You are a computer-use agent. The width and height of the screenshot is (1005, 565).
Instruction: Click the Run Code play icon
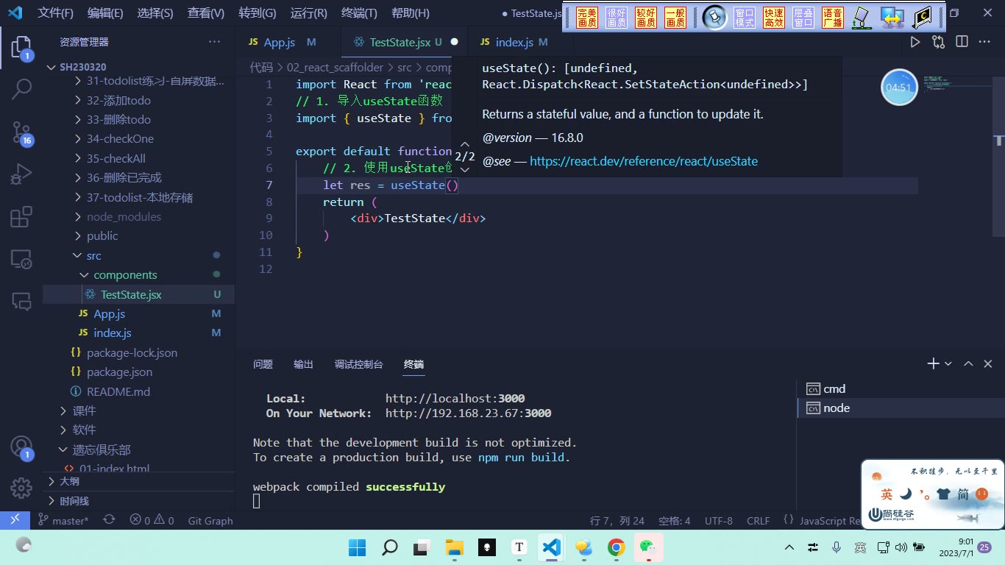coord(915,42)
